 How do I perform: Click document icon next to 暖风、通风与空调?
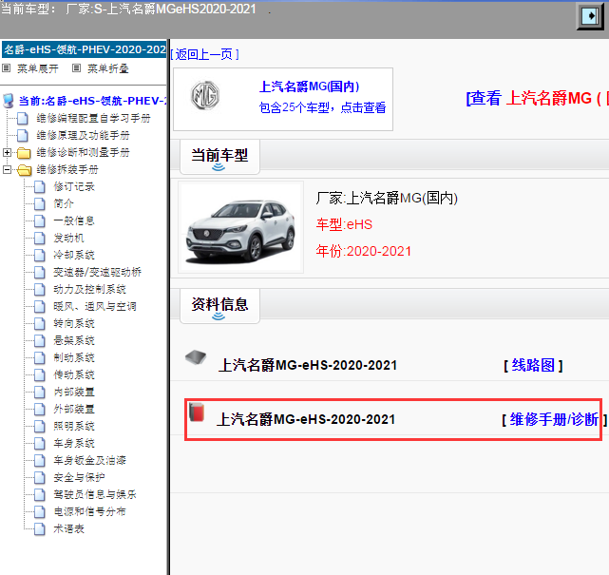coord(39,307)
